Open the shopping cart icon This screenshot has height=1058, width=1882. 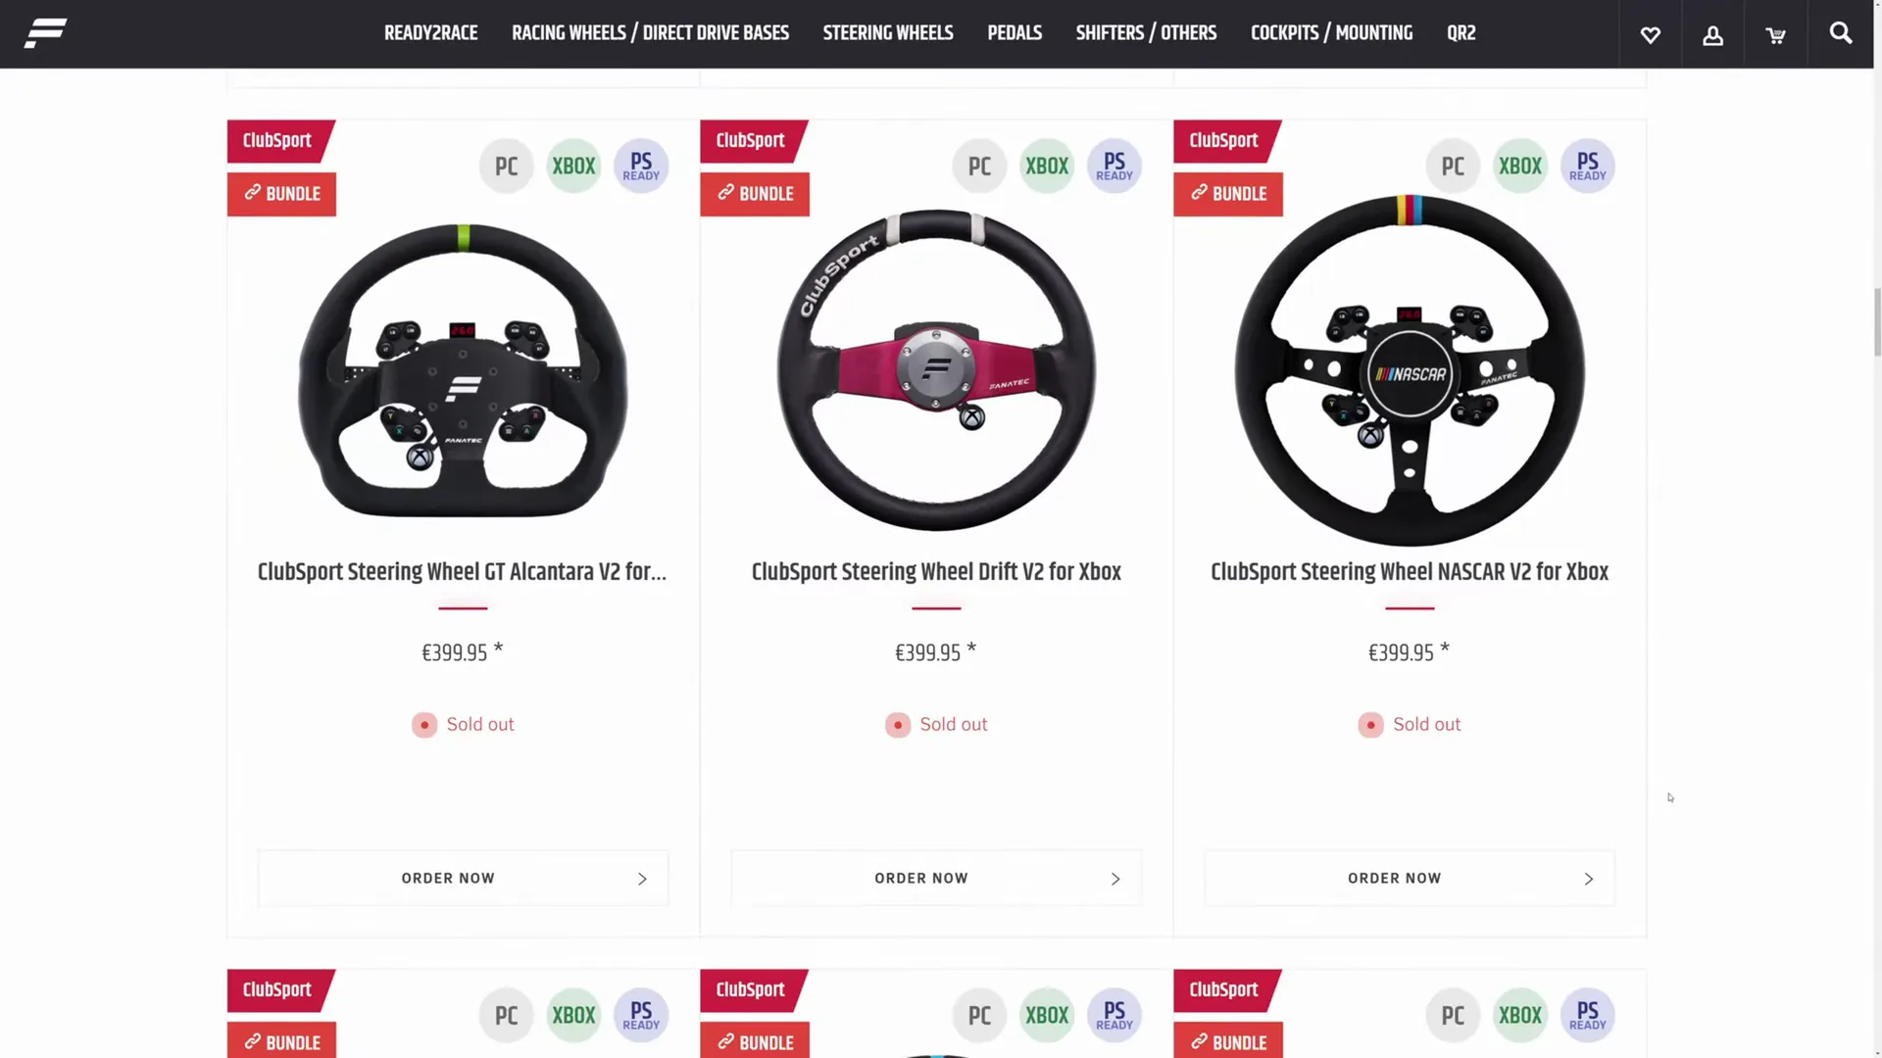tap(1775, 35)
